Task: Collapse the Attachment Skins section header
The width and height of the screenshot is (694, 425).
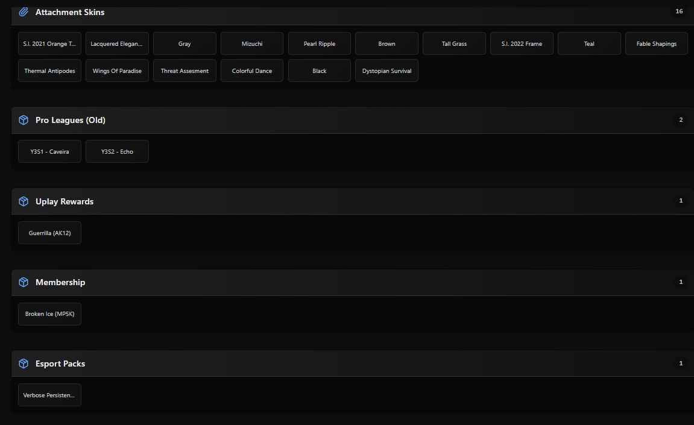Action: 350,12
